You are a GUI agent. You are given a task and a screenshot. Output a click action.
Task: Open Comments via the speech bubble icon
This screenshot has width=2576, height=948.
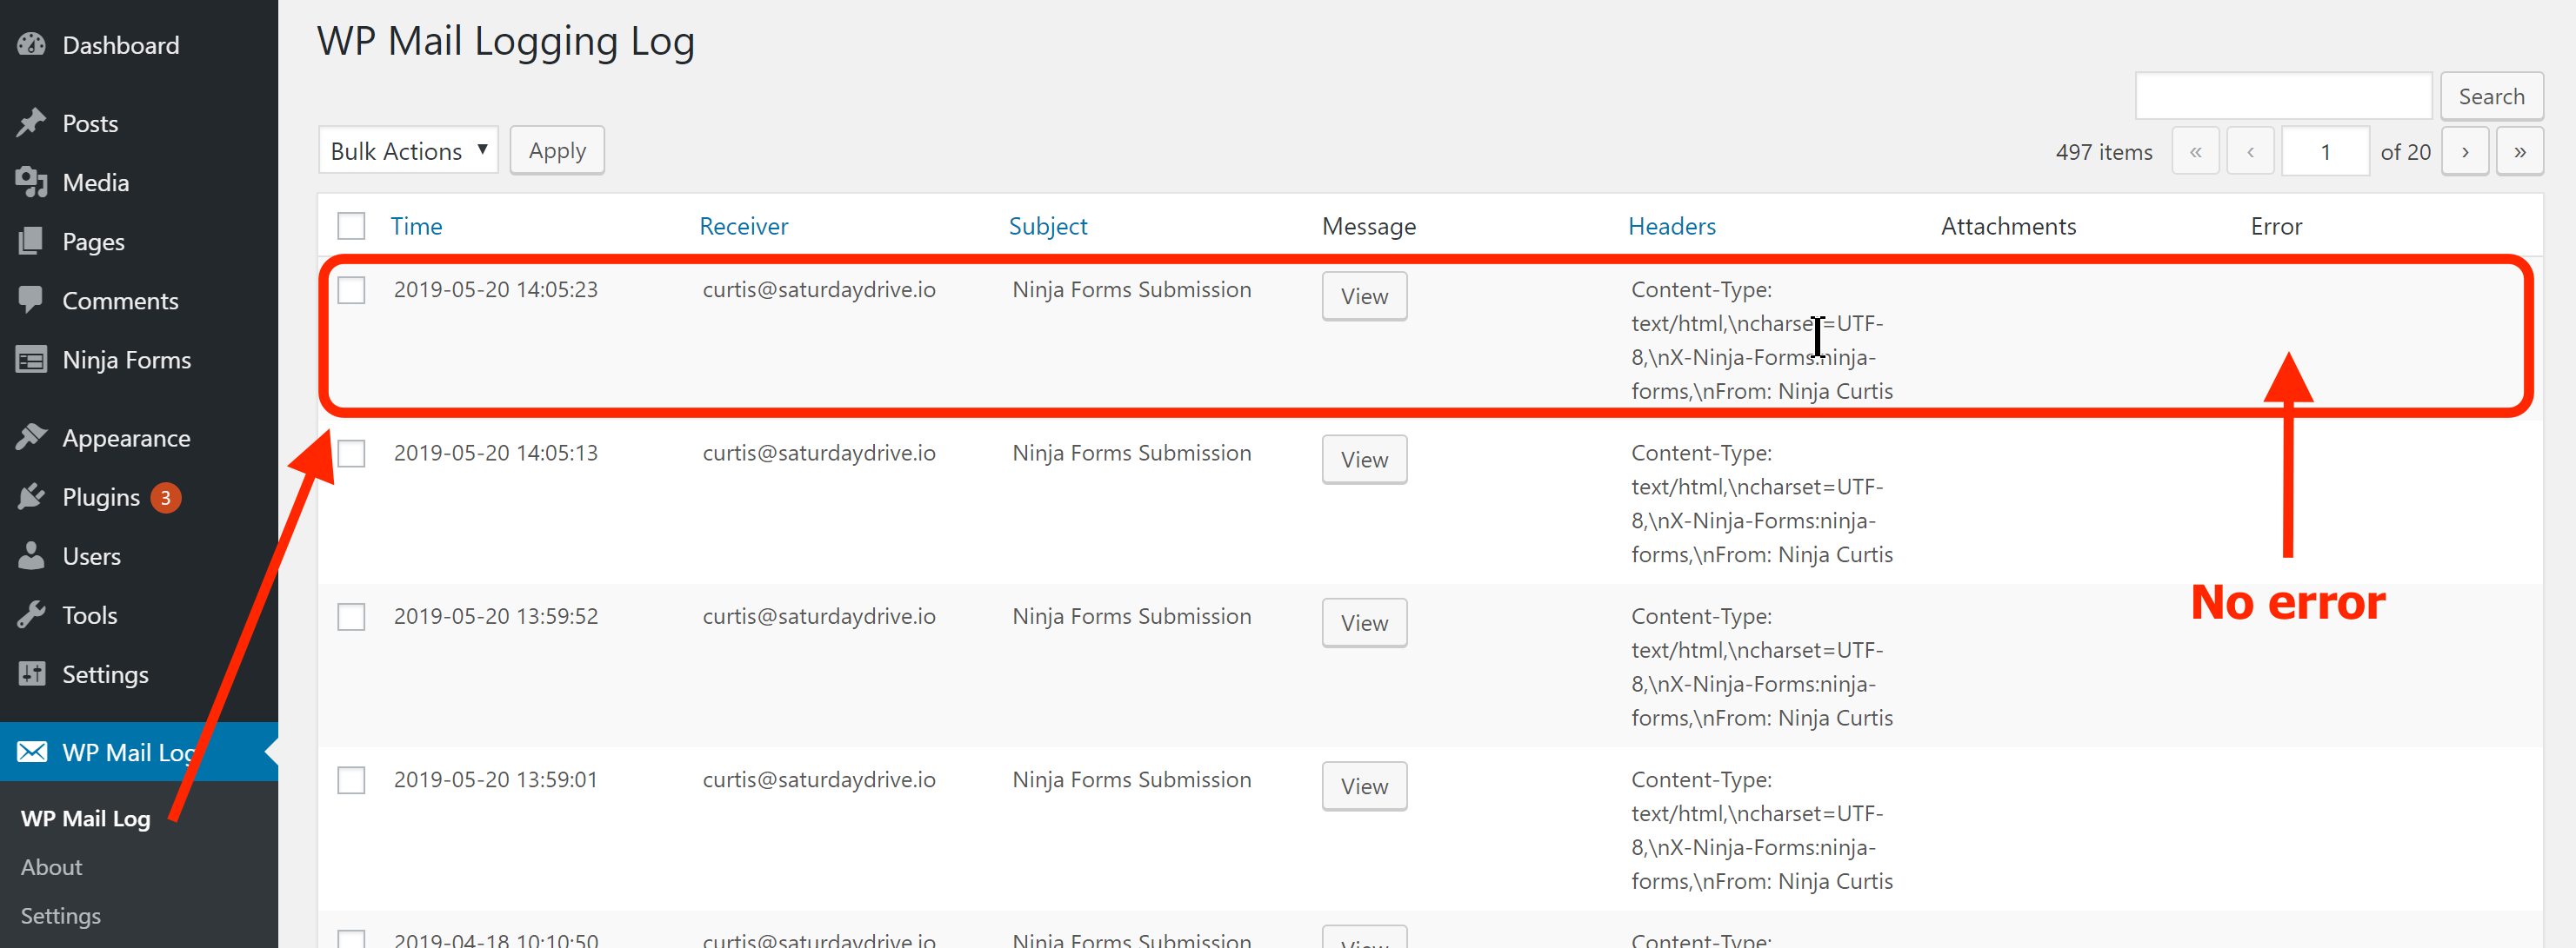coord(31,300)
